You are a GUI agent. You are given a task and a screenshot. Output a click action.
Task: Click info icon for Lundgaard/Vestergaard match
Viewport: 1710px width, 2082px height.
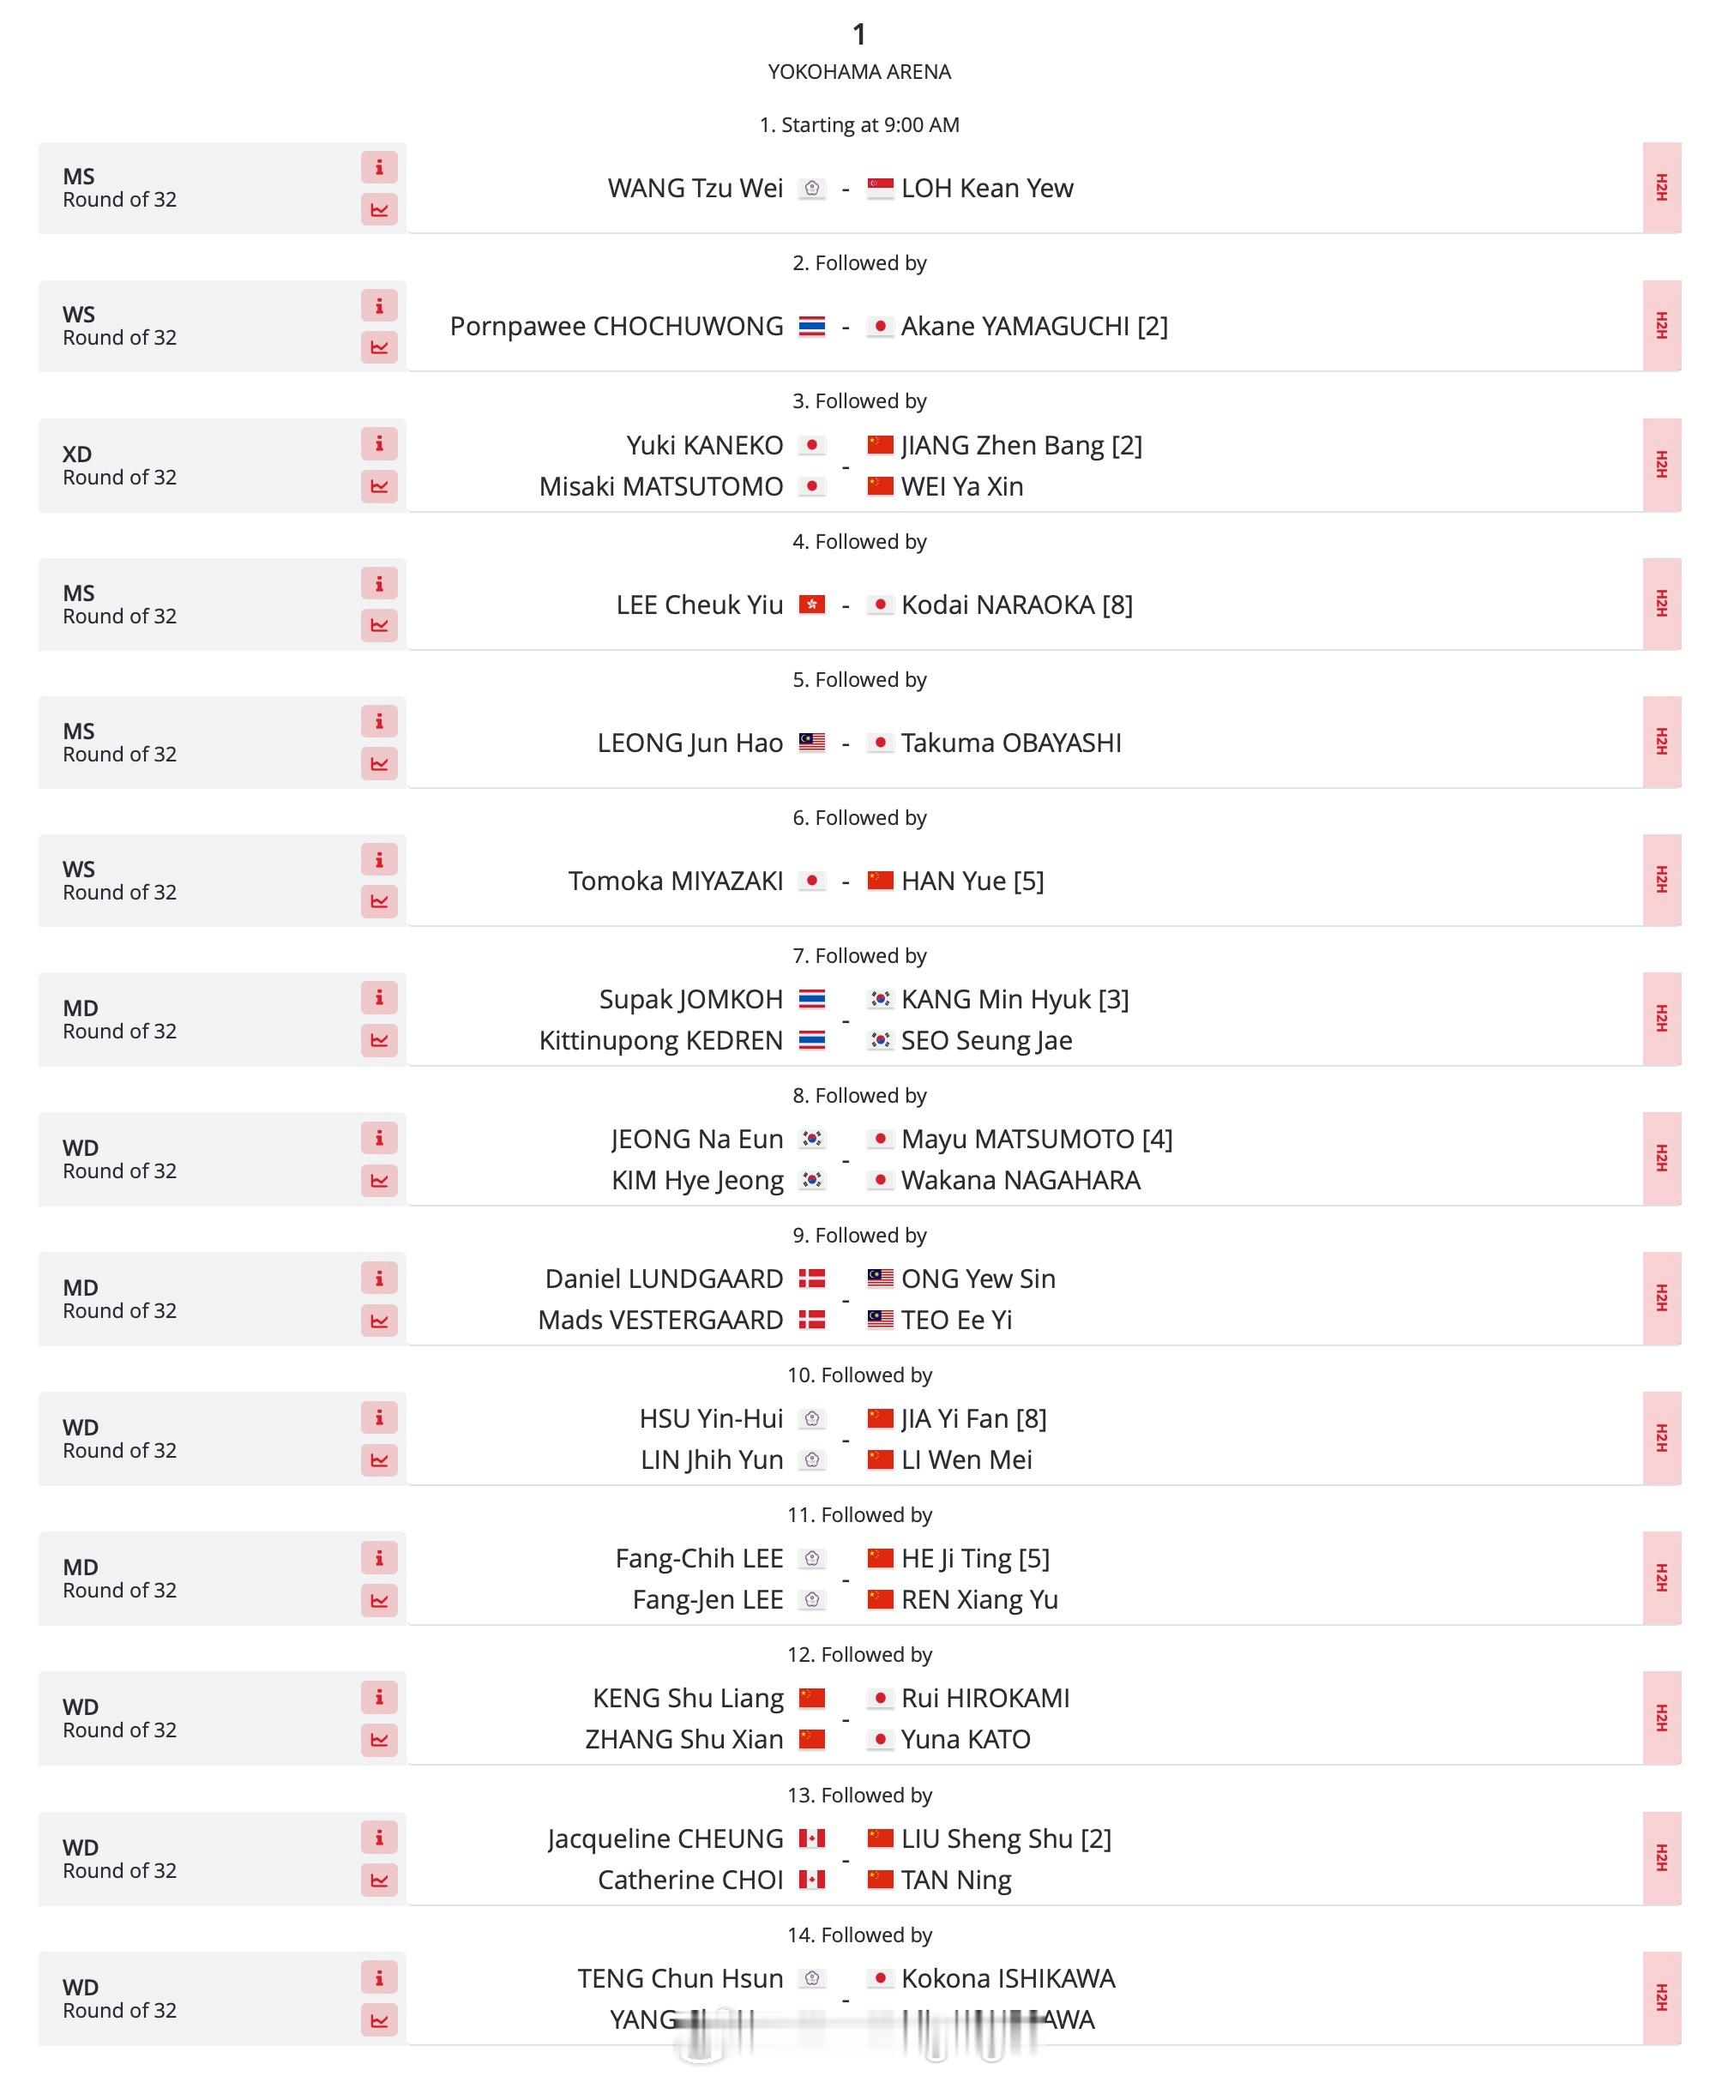379,1279
